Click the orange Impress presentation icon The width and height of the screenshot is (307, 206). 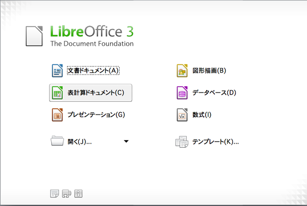pyautogui.click(x=57, y=115)
